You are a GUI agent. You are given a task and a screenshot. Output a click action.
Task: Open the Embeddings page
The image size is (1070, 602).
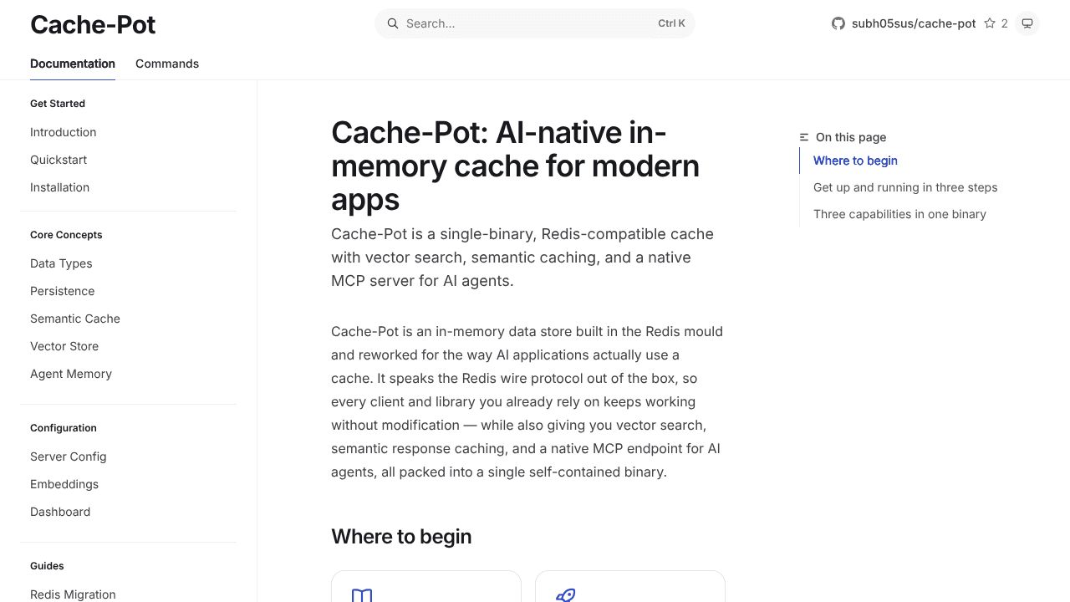tap(64, 484)
